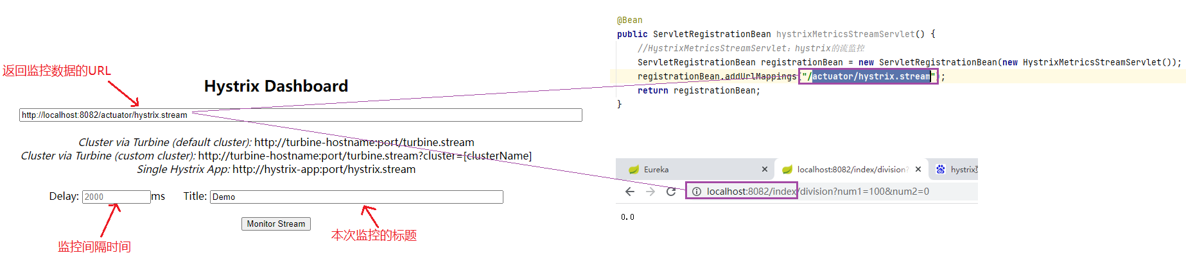Viewport: 1186px width, 262px height.
Task: Switch to the Eureka tab
Action: coord(695,169)
